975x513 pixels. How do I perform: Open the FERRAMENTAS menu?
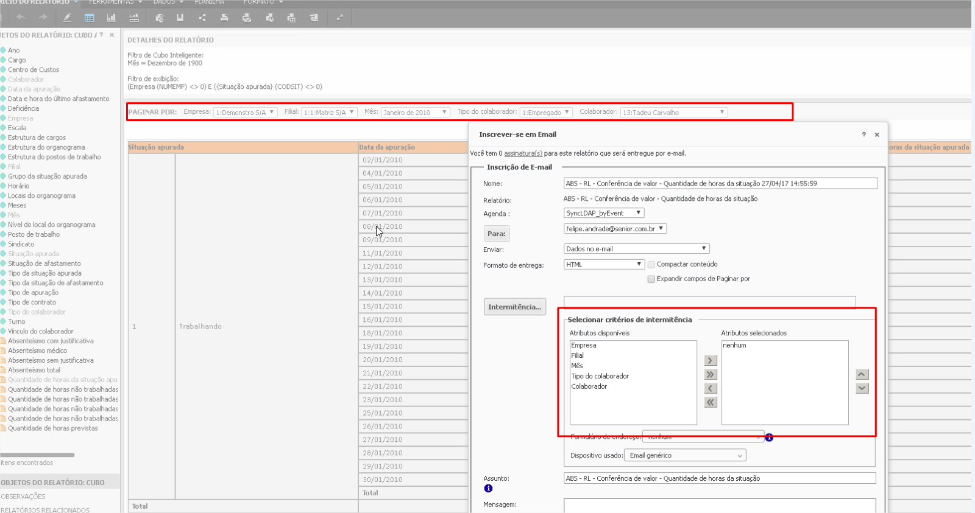coord(115,2)
